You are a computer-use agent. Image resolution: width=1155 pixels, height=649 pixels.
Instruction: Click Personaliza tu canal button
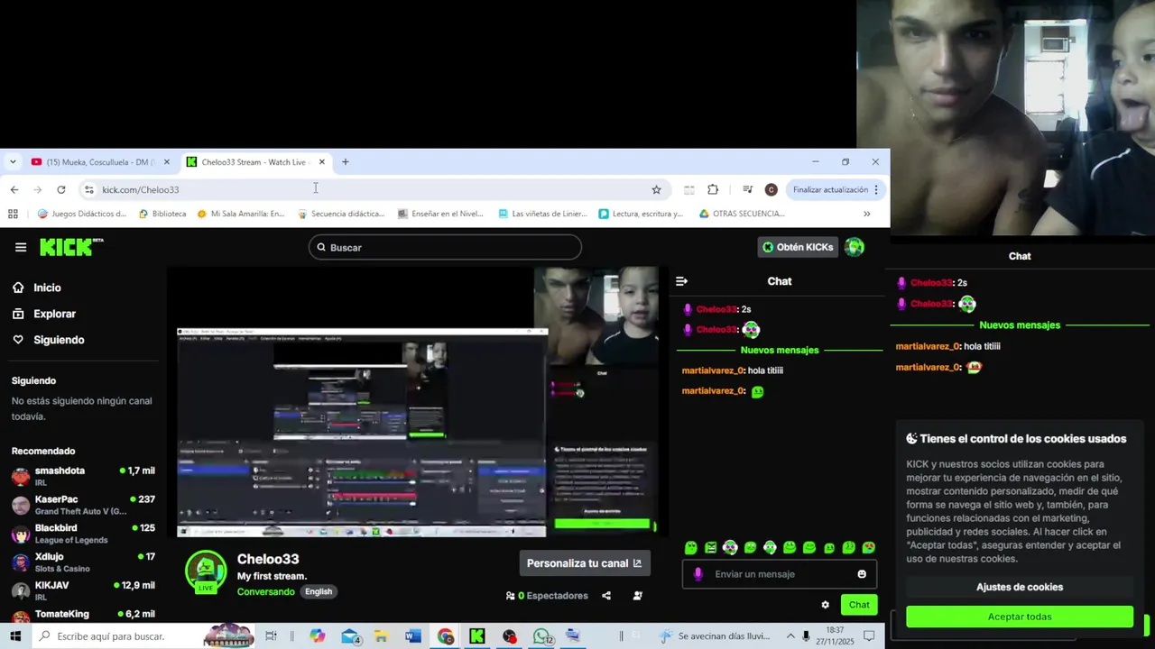click(584, 563)
